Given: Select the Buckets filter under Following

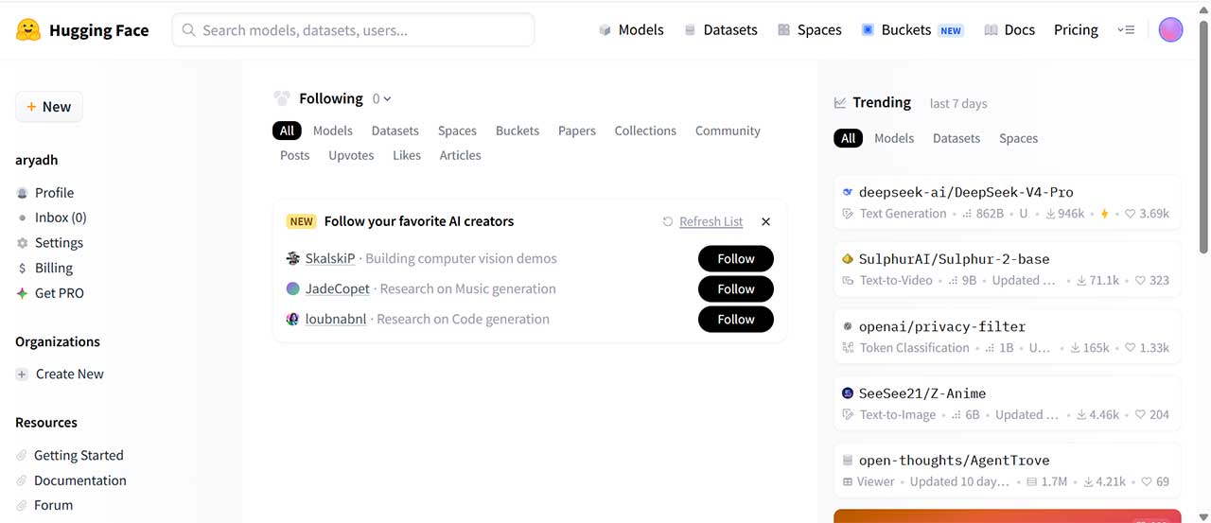Looking at the screenshot, I should coord(518,131).
